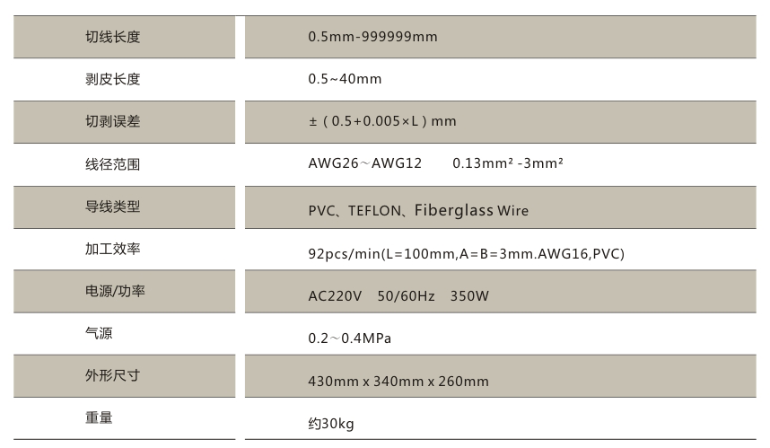This screenshot has width=770, height=448.
Task: Click the 线径范围 row label
Action: coord(112,164)
